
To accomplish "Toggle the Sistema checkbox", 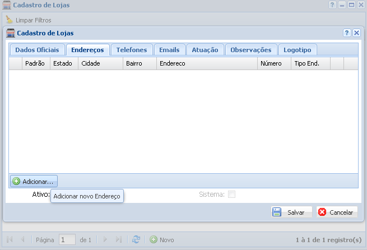I will pos(231,195).
